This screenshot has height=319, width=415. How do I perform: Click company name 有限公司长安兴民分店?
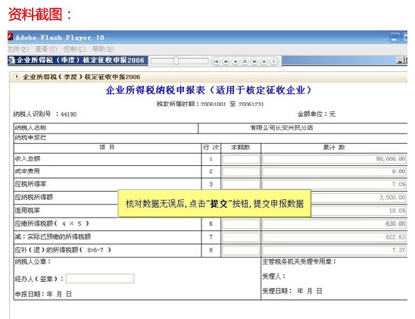(282, 128)
